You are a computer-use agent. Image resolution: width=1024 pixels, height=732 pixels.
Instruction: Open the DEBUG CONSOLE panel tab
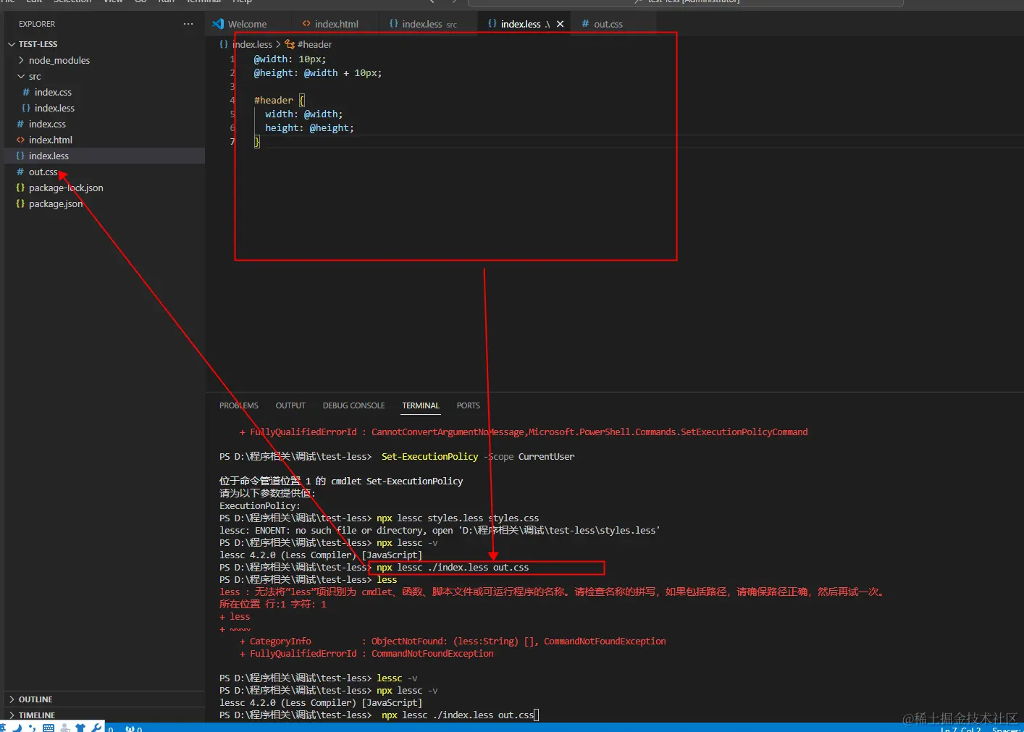click(353, 405)
